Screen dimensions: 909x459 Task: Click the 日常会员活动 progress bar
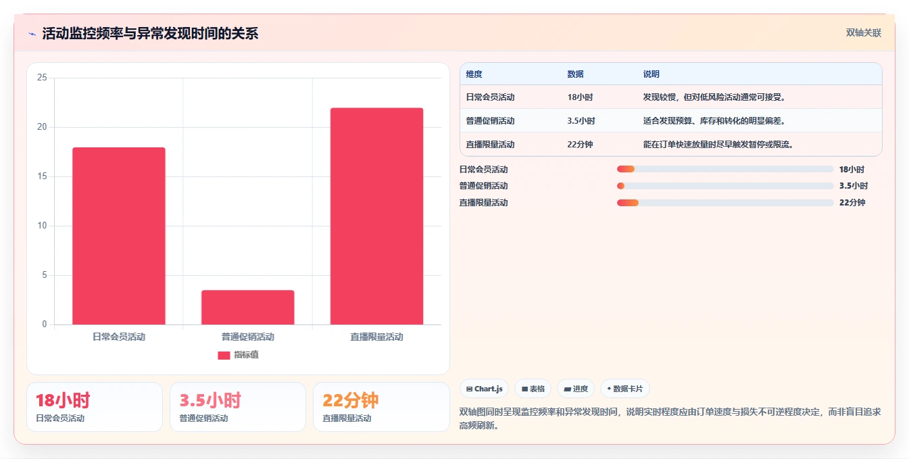(x=725, y=169)
